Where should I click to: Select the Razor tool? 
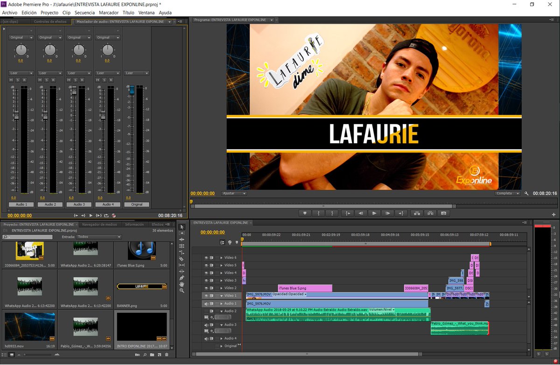[182, 259]
